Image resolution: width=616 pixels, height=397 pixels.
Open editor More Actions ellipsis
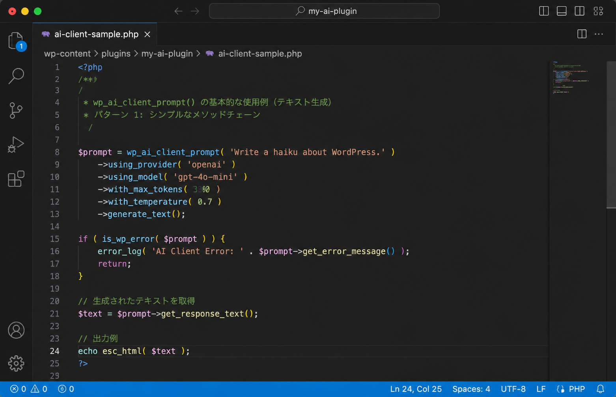click(599, 34)
